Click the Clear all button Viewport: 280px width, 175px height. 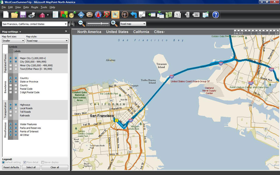pyautogui.click(x=55, y=167)
